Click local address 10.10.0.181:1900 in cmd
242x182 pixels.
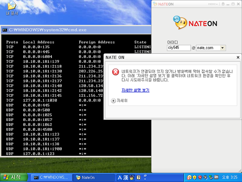(x=42, y=149)
